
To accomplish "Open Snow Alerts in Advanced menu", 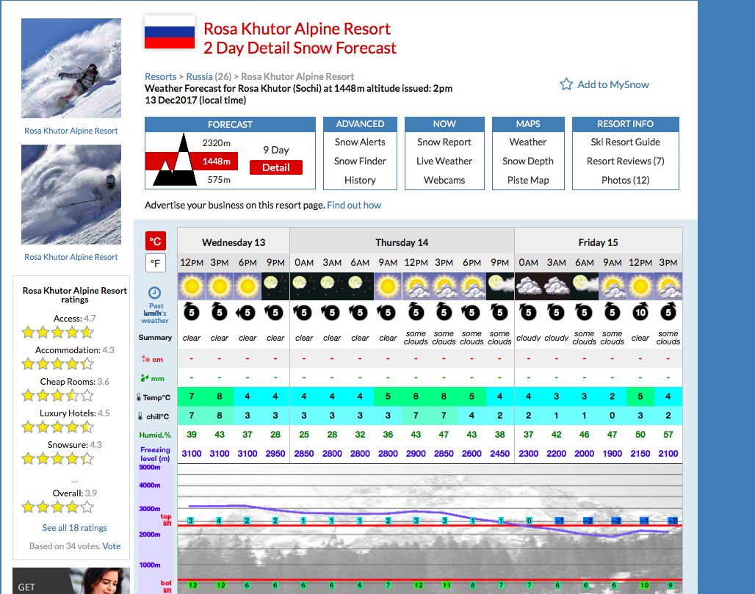I will coord(360,142).
